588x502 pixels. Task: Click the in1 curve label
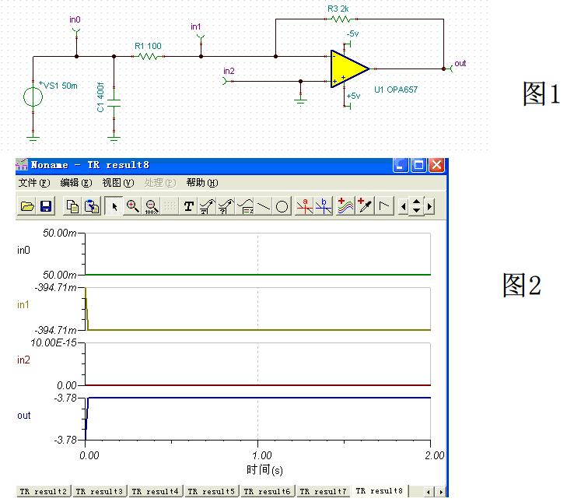pos(23,304)
